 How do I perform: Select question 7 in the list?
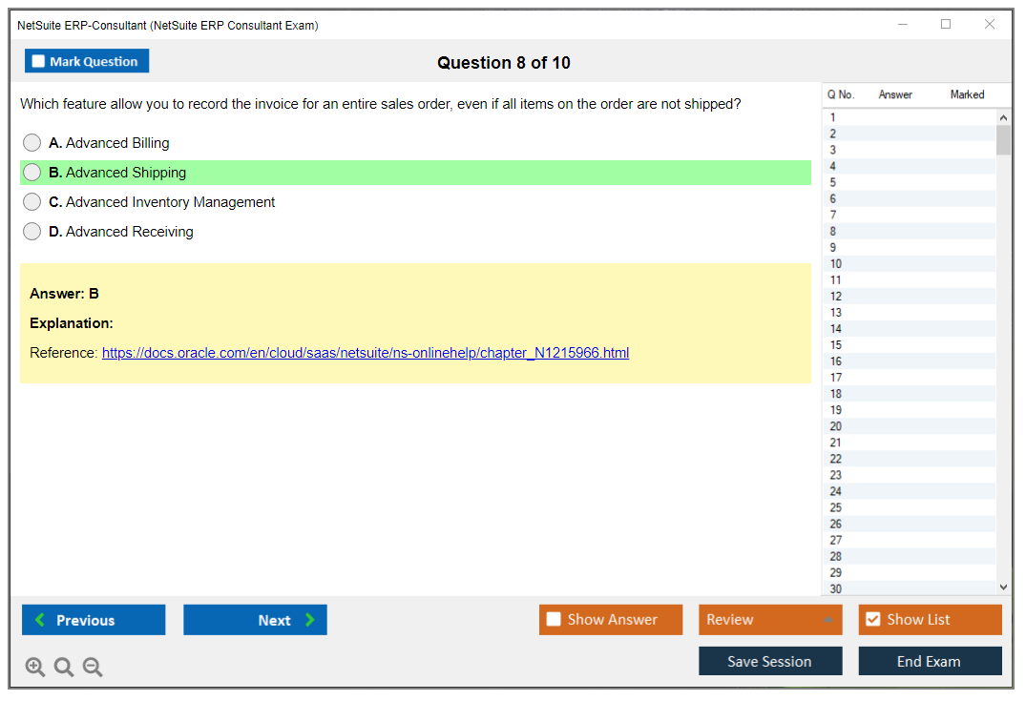(909, 216)
